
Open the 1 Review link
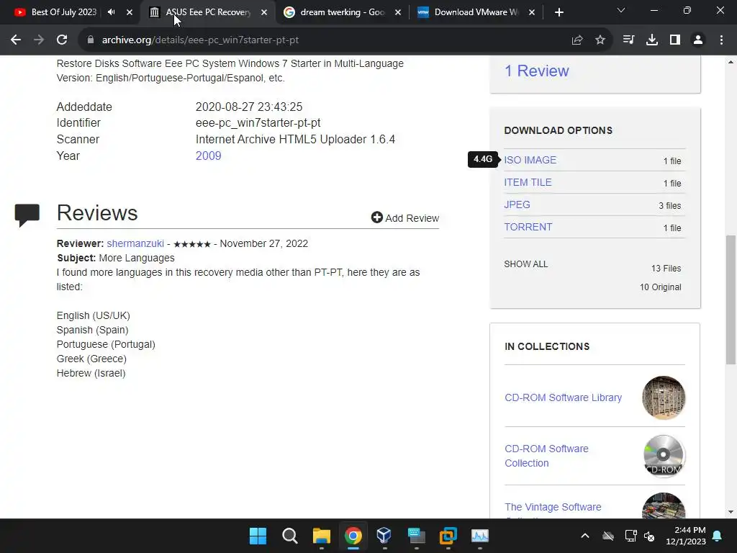click(536, 71)
